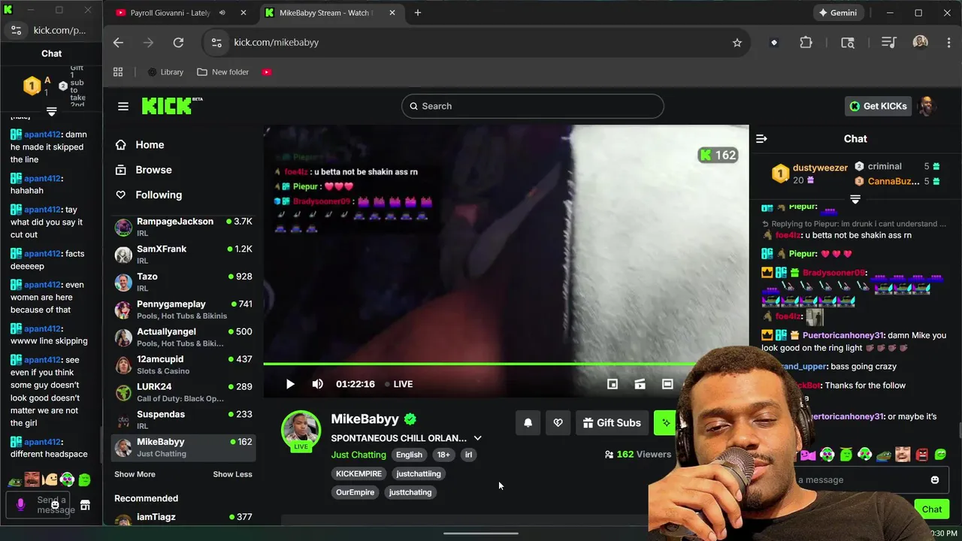Click the justchattiing tag
Screen dimensions: 962x541
(x=419, y=473)
